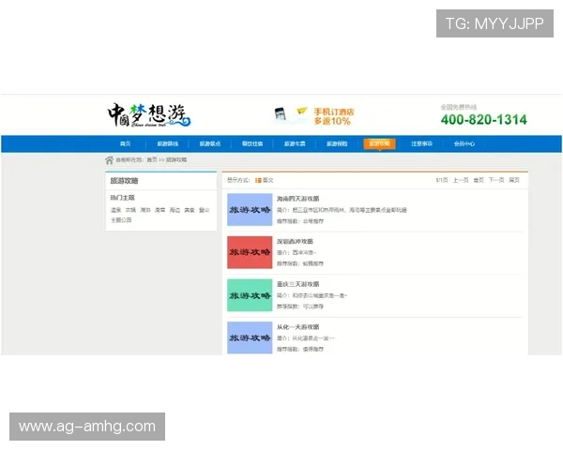Image resolution: width=563 pixels, height=450 pixels.
Task: Click the 400-820-1314 hotline number
Action: click(x=483, y=119)
